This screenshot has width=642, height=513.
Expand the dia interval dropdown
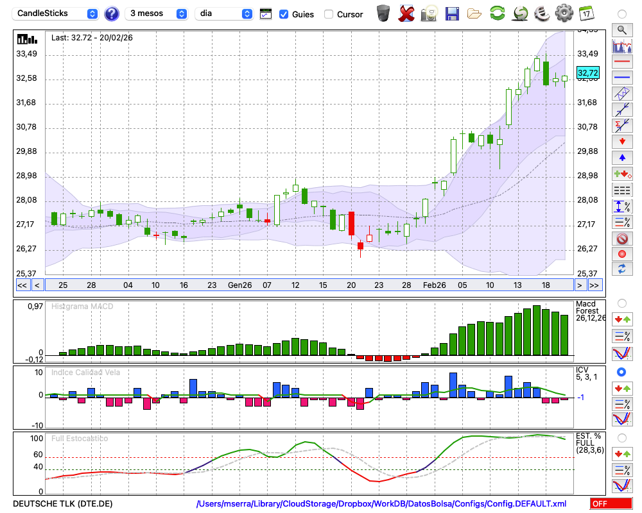coord(224,13)
